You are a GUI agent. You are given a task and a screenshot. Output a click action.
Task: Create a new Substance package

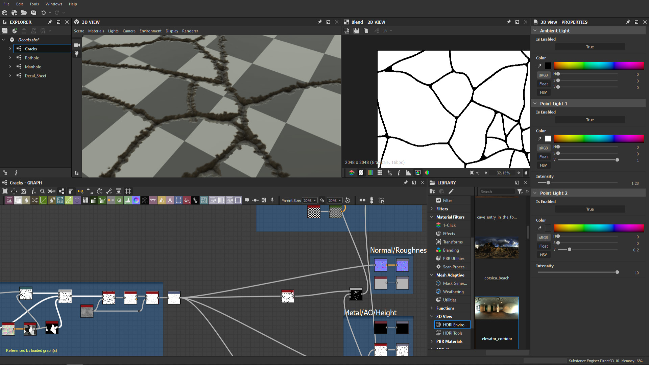pyautogui.click(x=4, y=13)
